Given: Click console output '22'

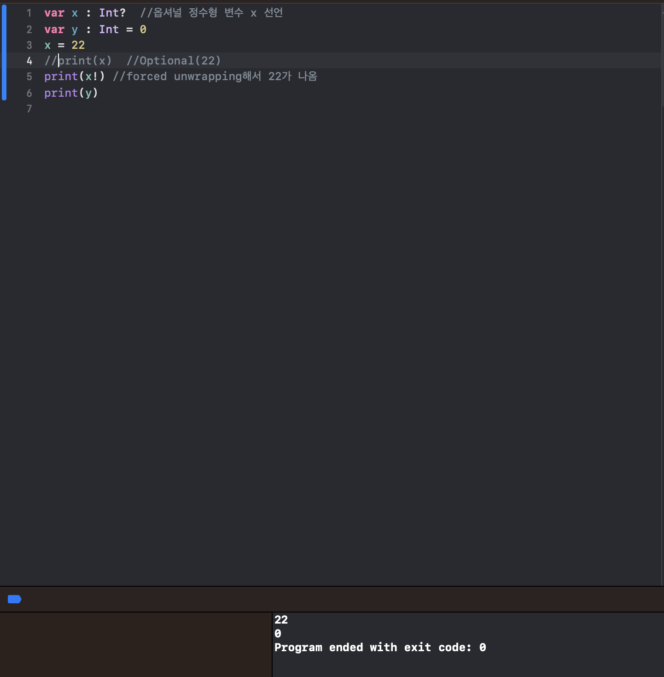Looking at the screenshot, I should click(281, 620).
